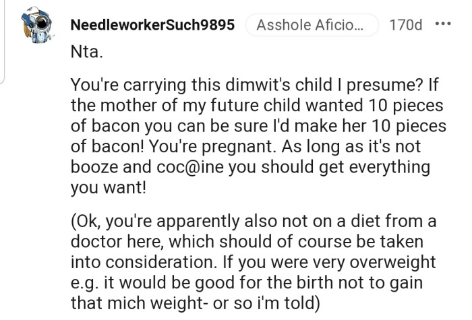Image resolution: width=472 pixels, height=320 pixels.
Task: Open the NeedleworkerSuch9895 user profile link
Action: (x=152, y=26)
